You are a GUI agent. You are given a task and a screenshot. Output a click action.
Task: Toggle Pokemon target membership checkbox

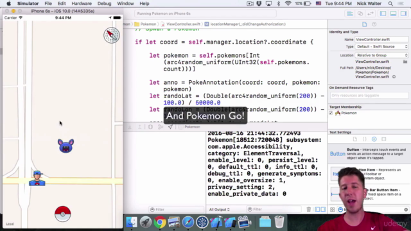(331, 113)
